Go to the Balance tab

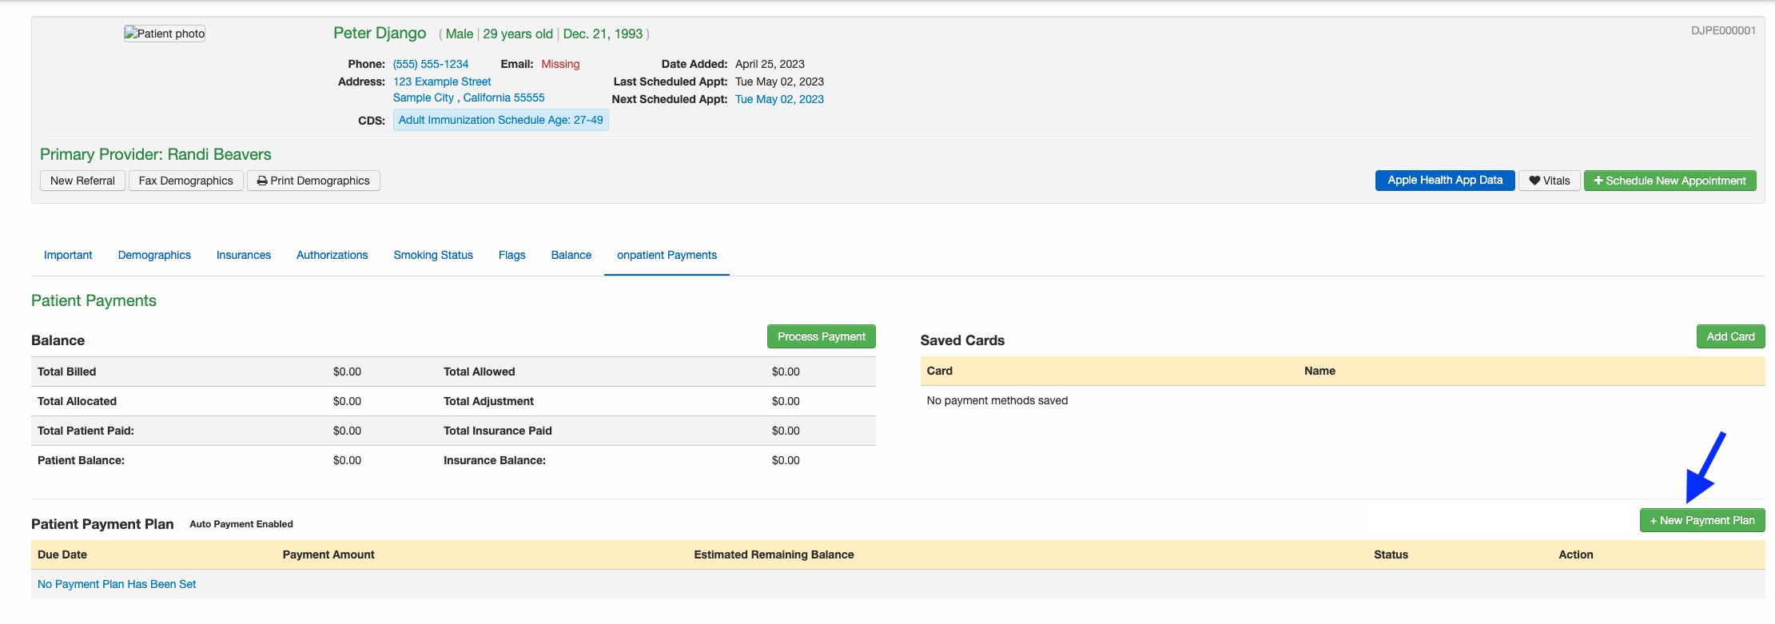click(x=571, y=255)
